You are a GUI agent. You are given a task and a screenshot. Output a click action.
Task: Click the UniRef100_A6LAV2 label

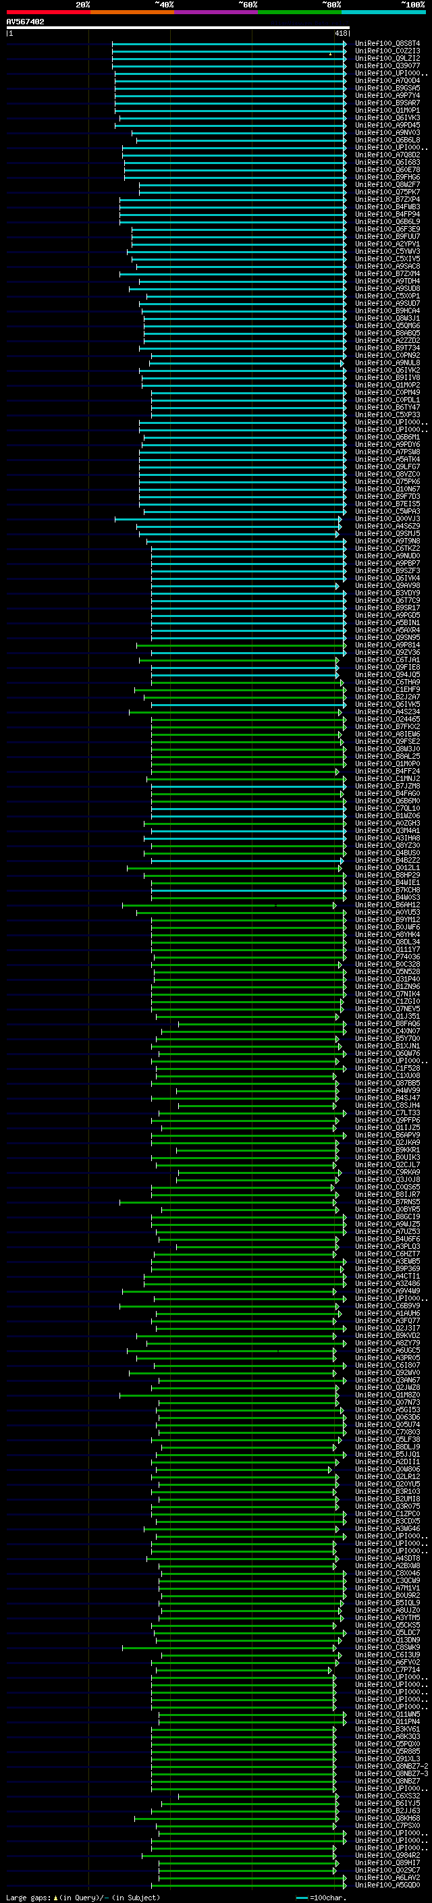click(x=387, y=1878)
